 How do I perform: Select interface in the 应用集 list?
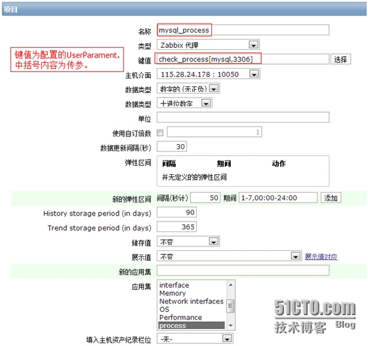192,285
